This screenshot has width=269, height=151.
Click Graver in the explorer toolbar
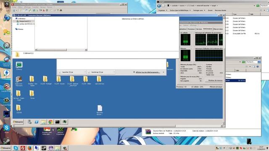click(x=210, y=10)
